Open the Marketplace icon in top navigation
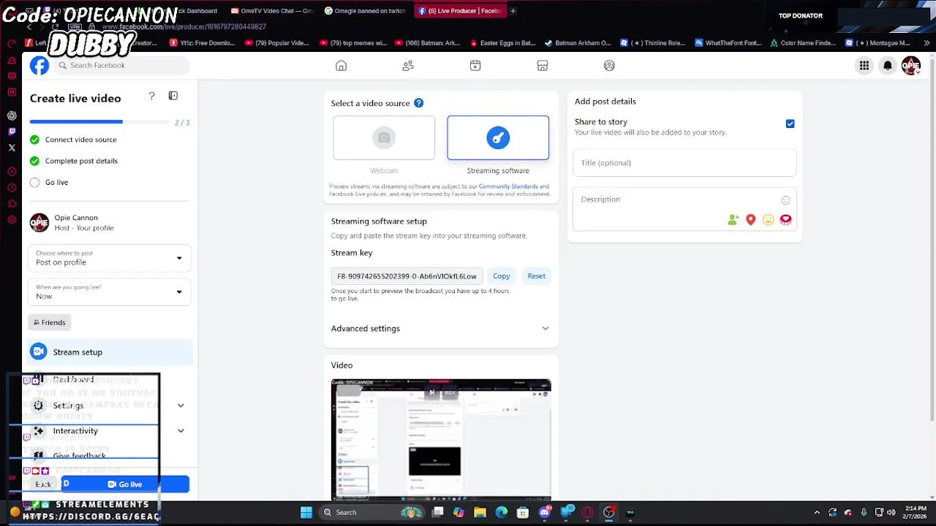The height and width of the screenshot is (526, 936). (x=543, y=66)
